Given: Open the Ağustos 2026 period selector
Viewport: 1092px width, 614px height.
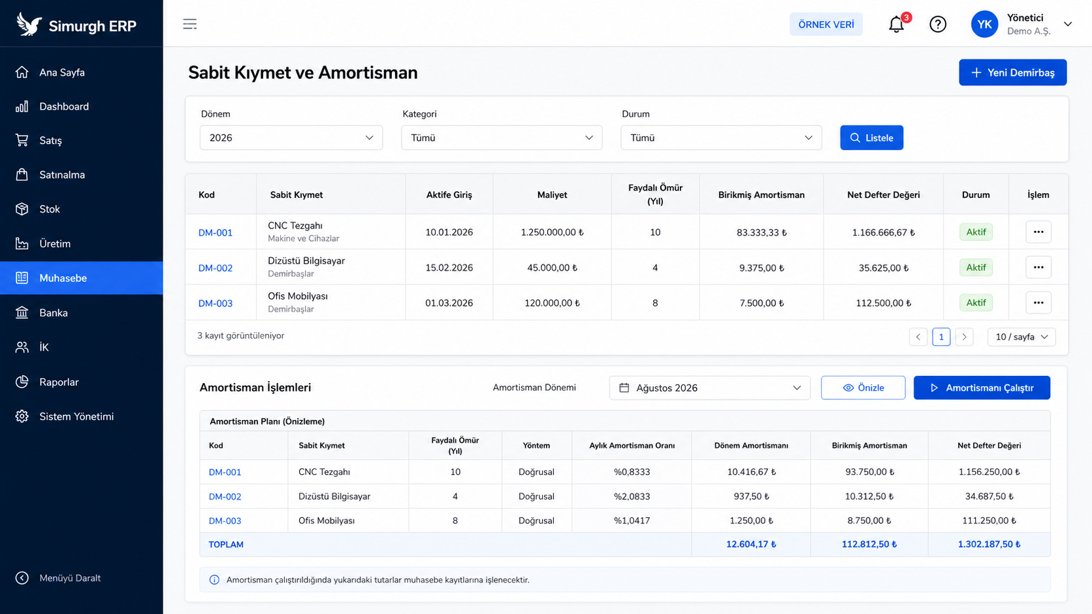Looking at the screenshot, I should [710, 388].
